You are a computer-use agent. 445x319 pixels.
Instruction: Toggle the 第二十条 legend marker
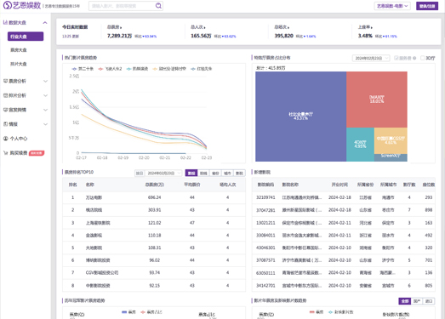(x=74, y=69)
